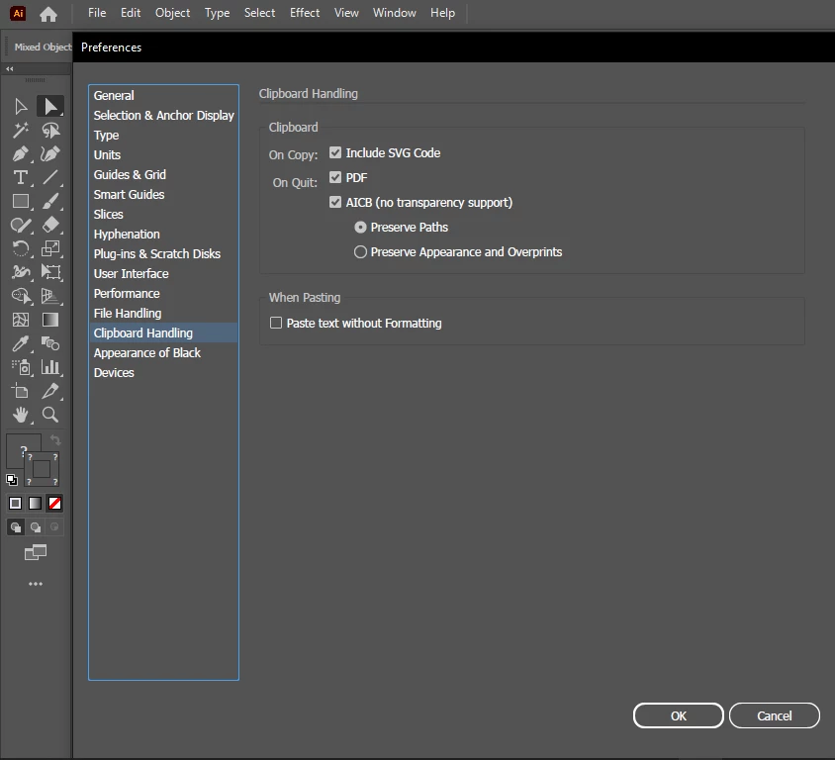
Task: Select the Shape Builder tool
Action: click(20, 296)
